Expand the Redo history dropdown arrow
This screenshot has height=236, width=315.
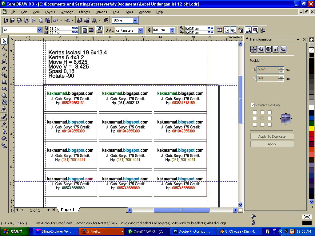pos(72,20)
